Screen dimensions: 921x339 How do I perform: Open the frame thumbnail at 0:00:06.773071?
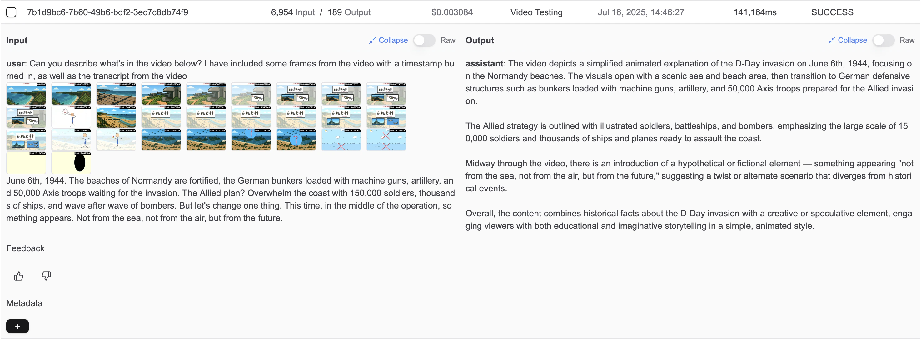(341, 94)
